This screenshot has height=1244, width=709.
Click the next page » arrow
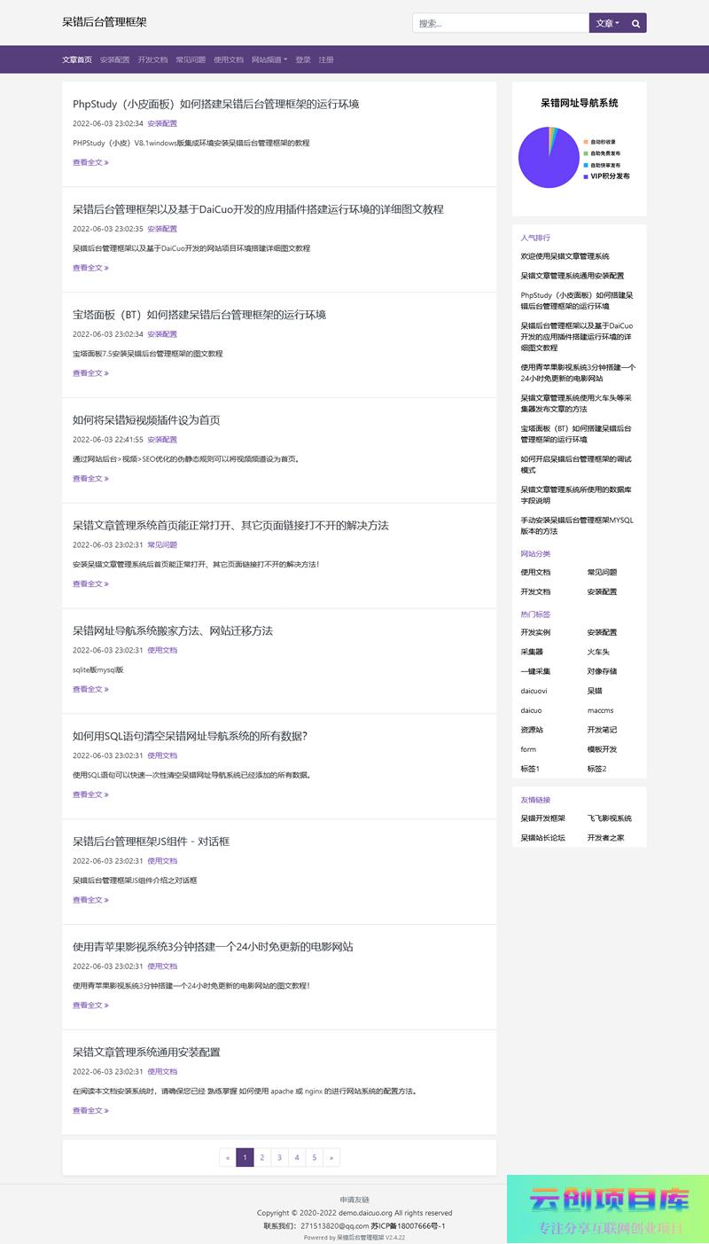click(x=331, y=1157)
